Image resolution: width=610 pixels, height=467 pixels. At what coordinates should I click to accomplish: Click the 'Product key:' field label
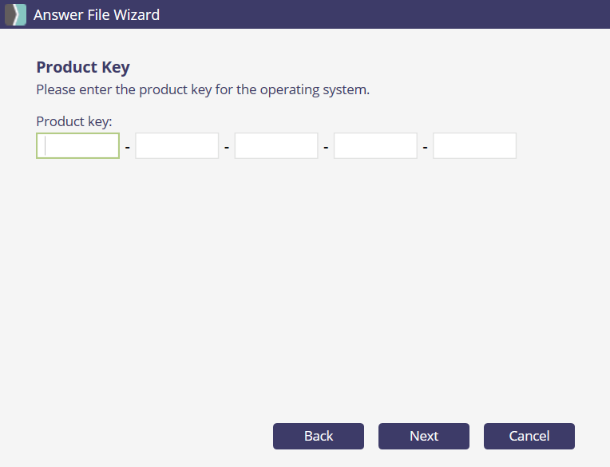tap(74, 121)
